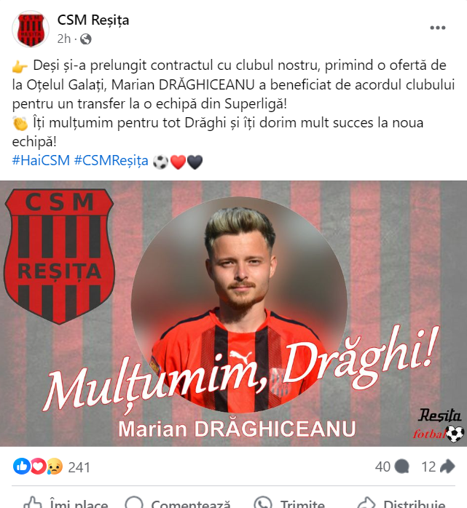Click the blue Like reaction icon
This screenshot has height=508, width=467.
point(21,467)
